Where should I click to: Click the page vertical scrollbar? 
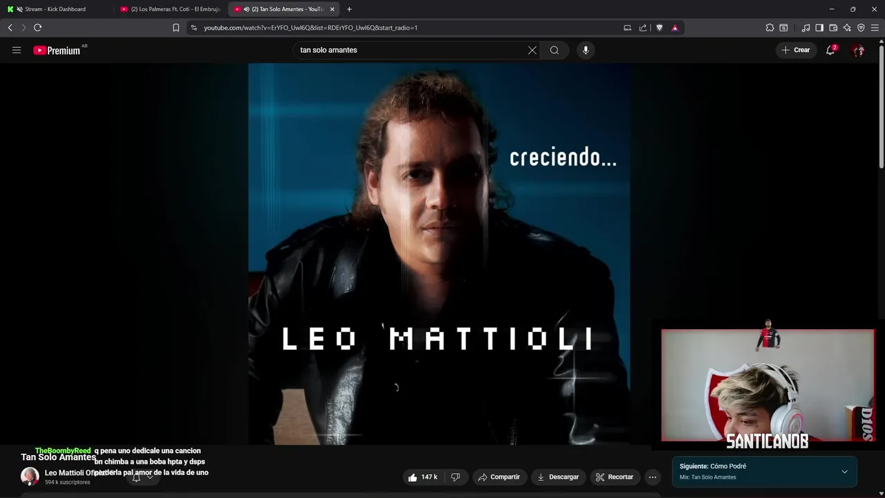click(x=881, y=104)
